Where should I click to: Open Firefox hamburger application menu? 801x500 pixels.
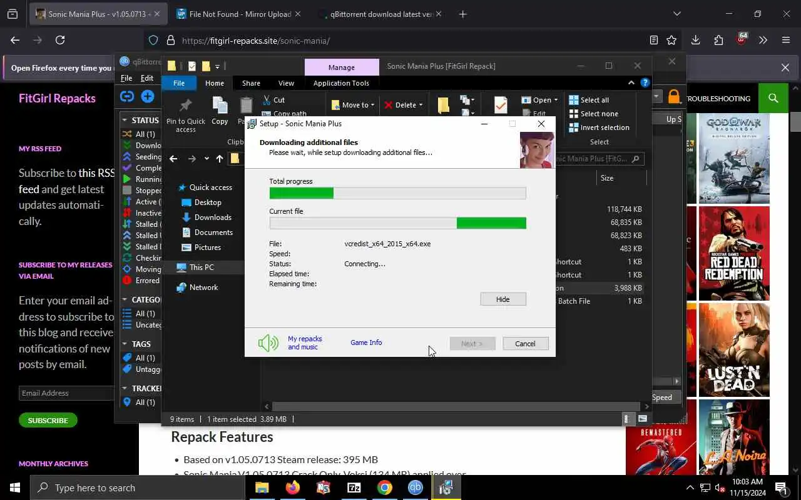tap(786, 40)
